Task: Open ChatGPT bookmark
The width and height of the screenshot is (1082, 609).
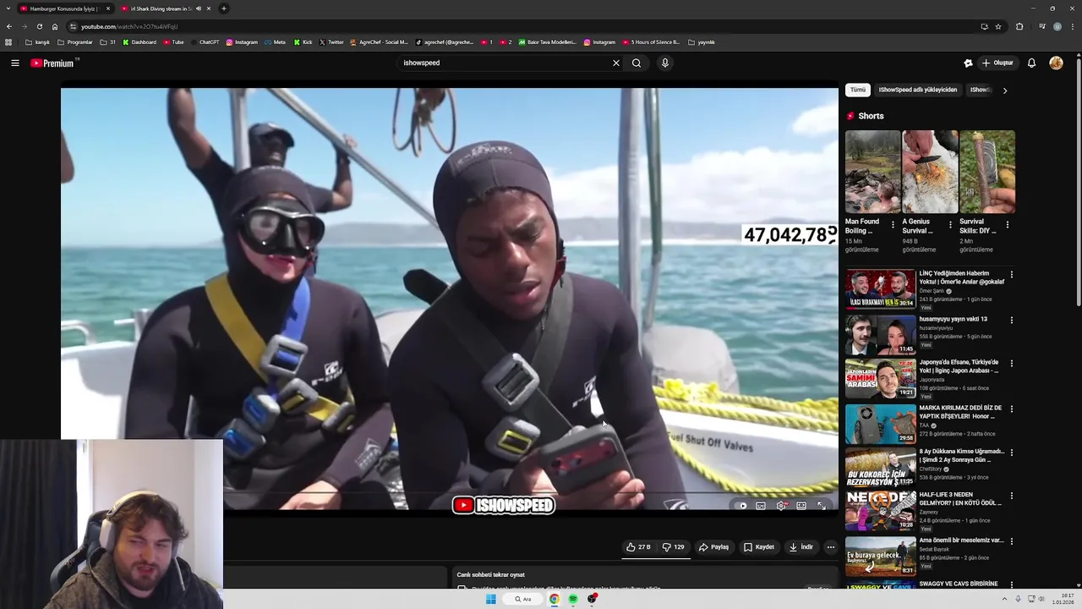Action: click(x=205, y=42)
